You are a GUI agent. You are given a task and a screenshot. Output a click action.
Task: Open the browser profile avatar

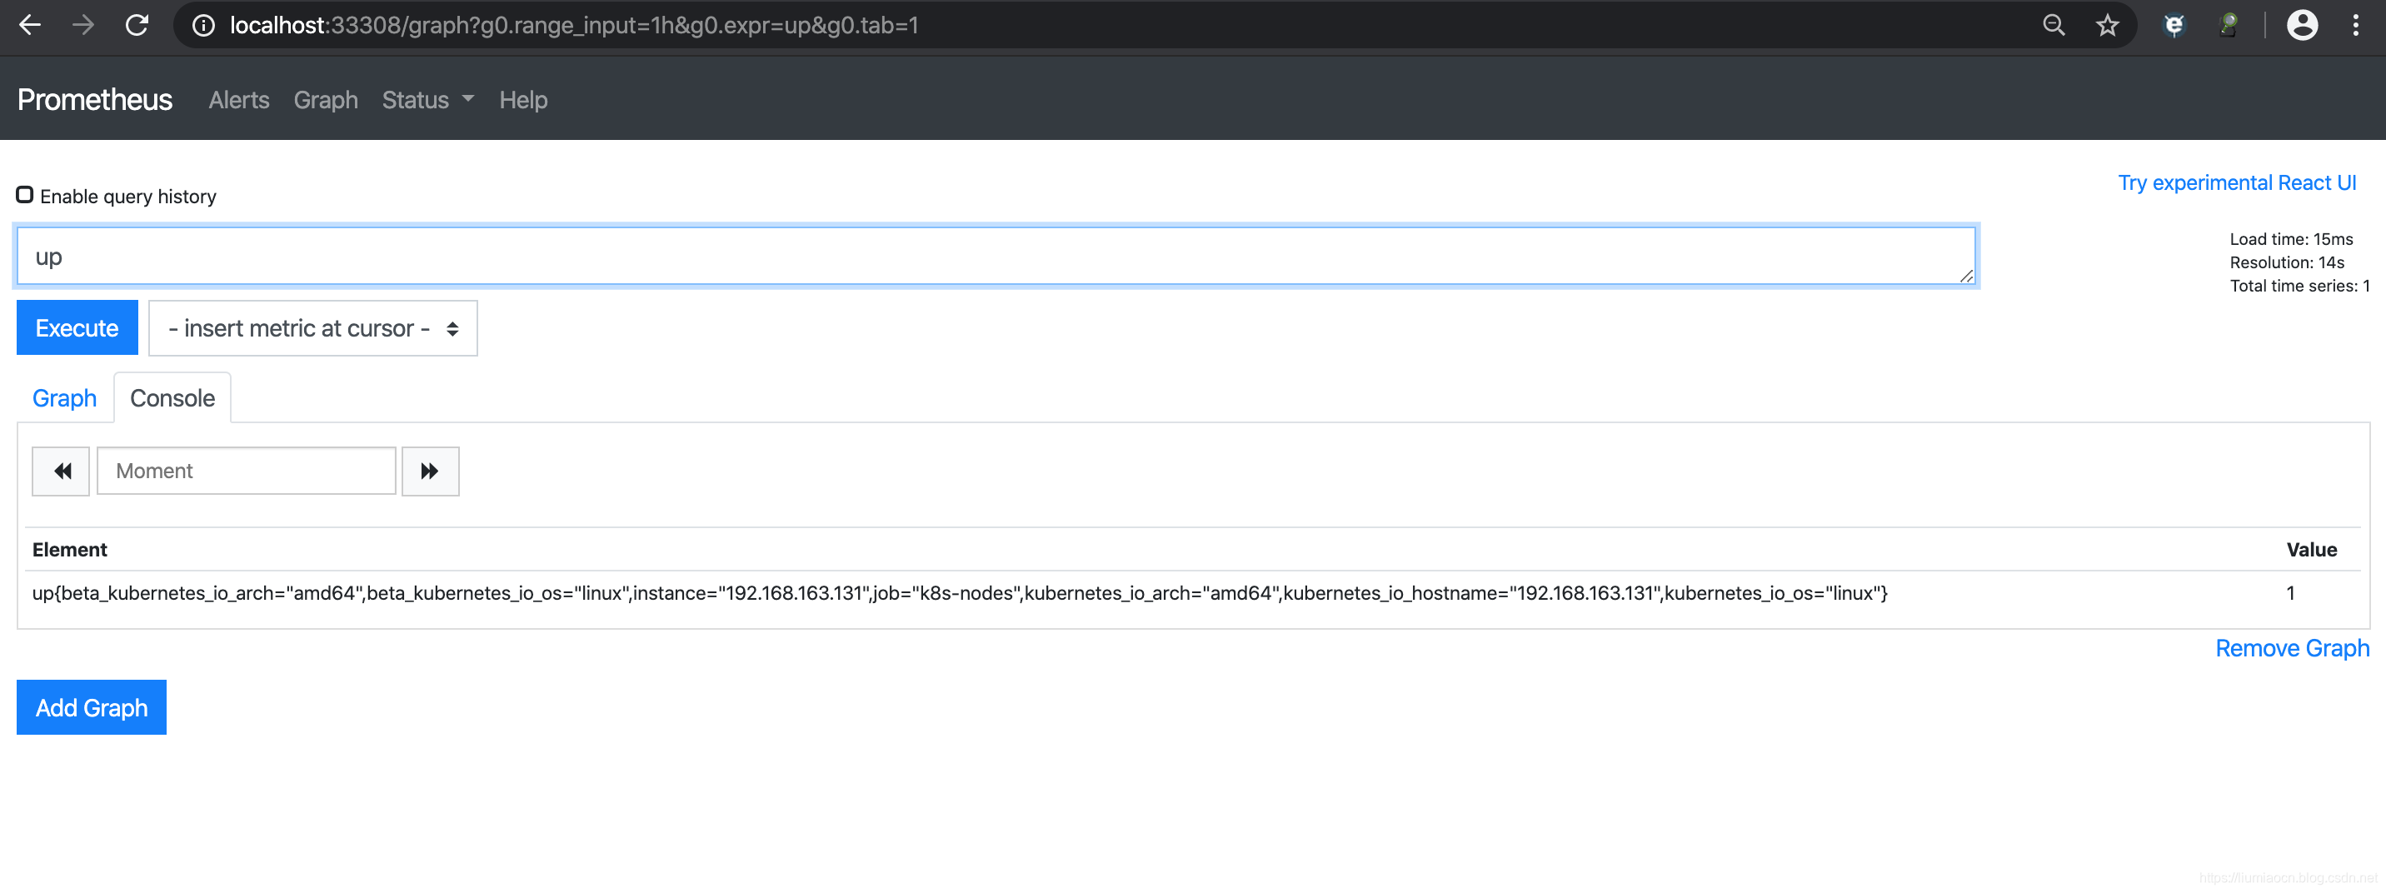(x=2302, y=25)
